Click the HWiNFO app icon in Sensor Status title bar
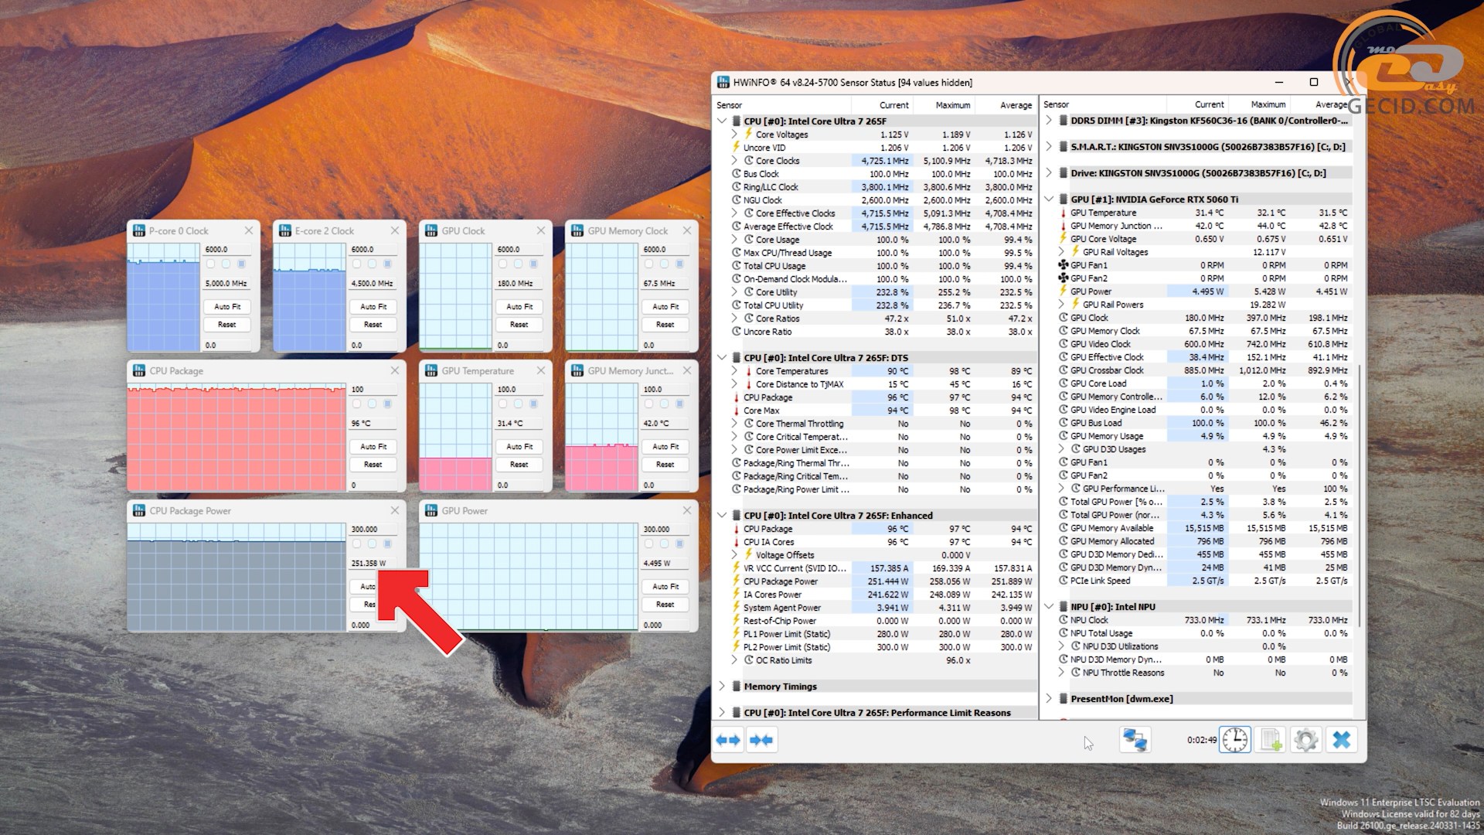The width and height of the screenshot is (1484, 835). pyautogui.click(x=723, y=82)
